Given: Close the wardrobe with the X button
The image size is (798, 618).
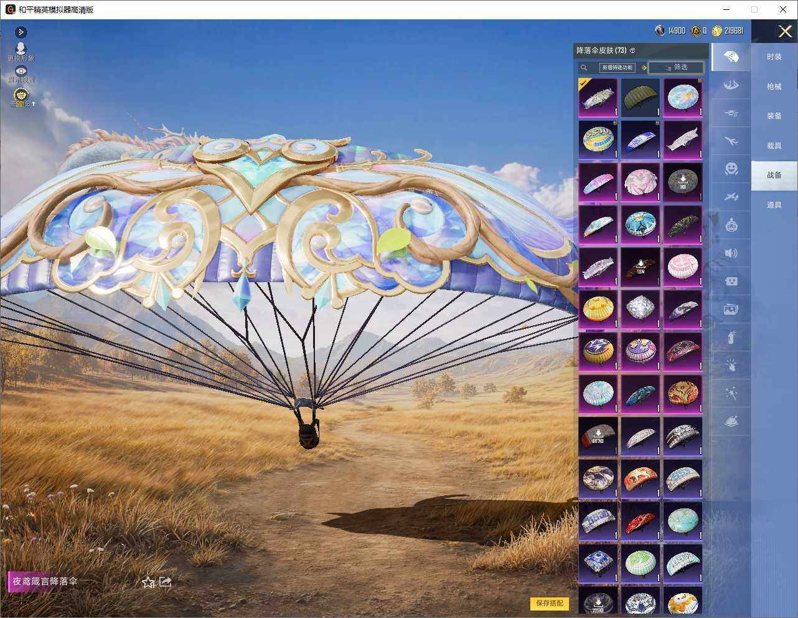Looking at the screenshot, I should click(x=785, y=31).
